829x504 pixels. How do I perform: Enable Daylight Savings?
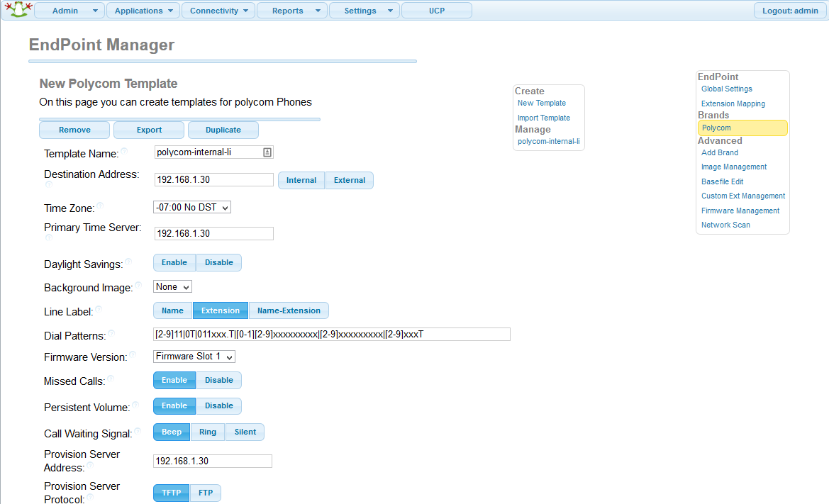[x=174, y=262]
